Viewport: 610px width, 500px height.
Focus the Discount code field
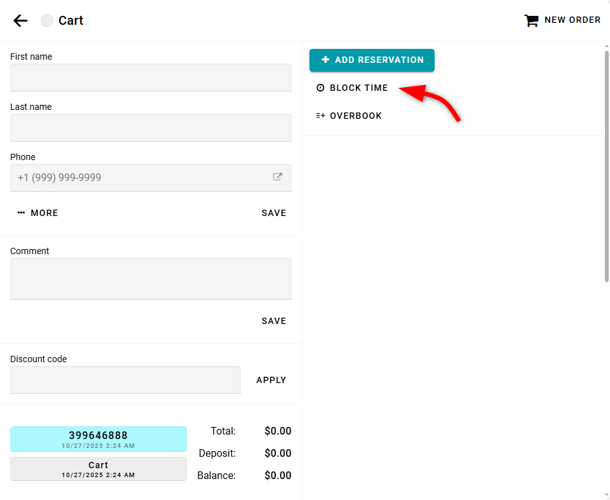(x=125, y=380)
